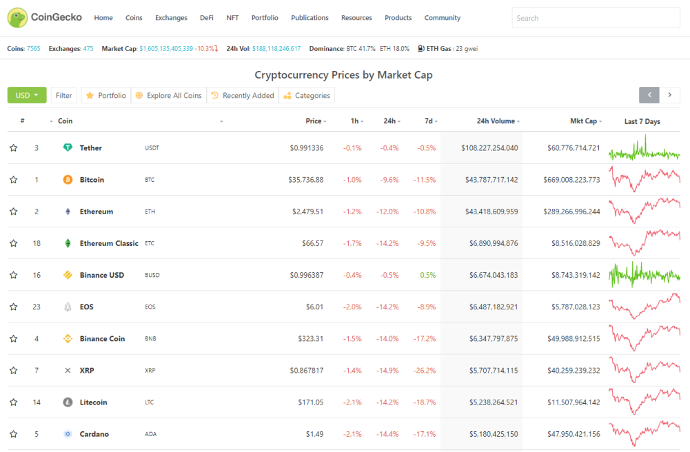Click the Ethereum Classic green logo icon
Image resolution: width=690 pixels, height=452 pixels.
click(68, 243)
